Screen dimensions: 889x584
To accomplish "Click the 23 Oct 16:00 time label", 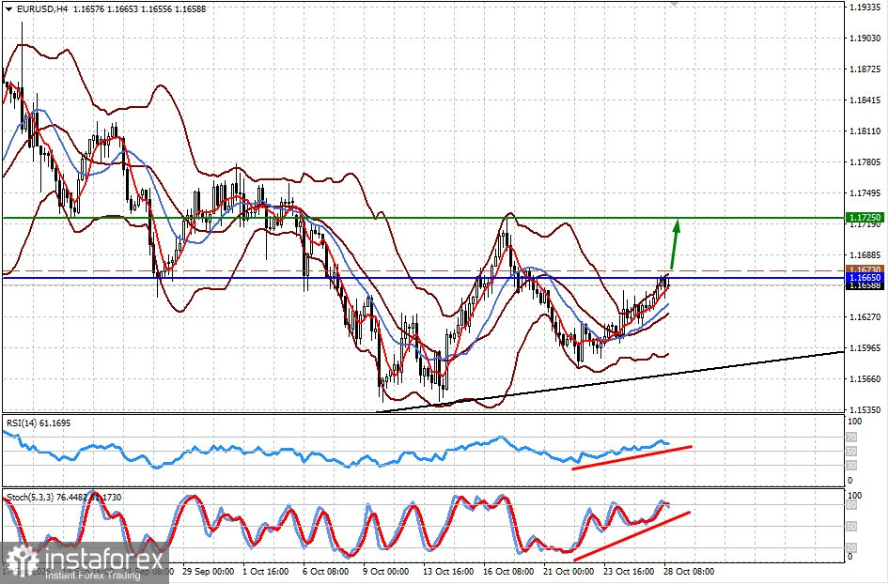I will tap(629, 572).
